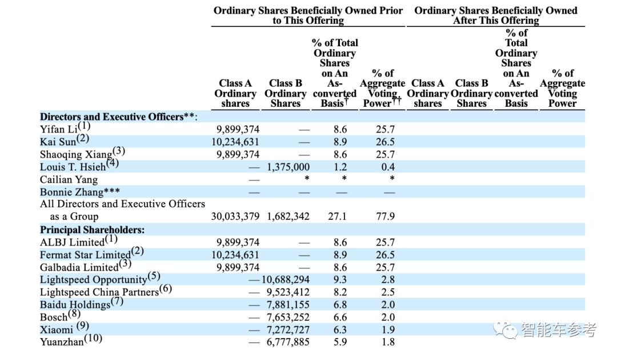The width and height of the screenshot is (617, 357).
Task: Click the Cailian Yang row label
Action: [x=69, y=179]
